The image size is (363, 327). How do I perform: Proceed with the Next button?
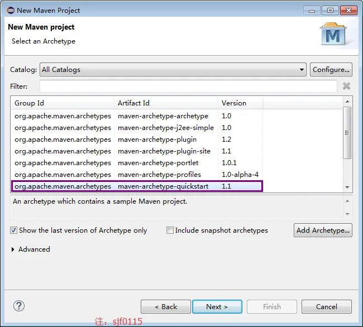[217, 307]
